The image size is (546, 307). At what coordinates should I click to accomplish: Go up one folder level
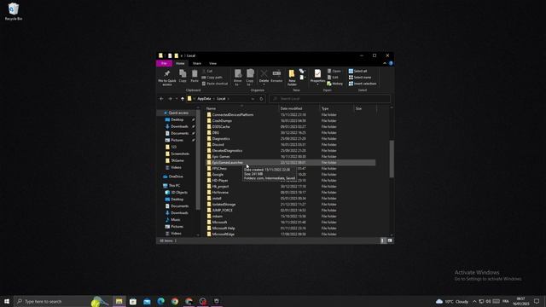pos(183,99)
